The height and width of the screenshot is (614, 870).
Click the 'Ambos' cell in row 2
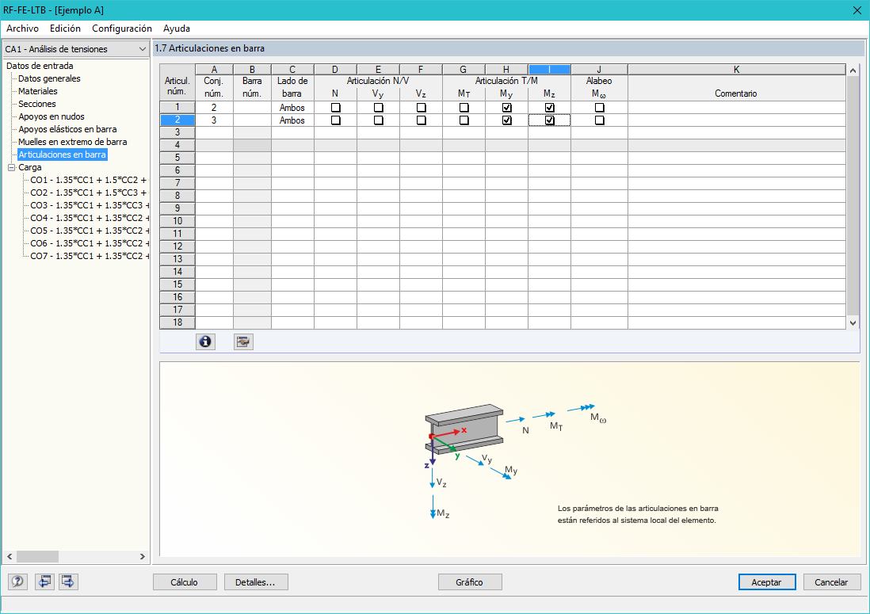pyautogui.click(x=292, y=120)
